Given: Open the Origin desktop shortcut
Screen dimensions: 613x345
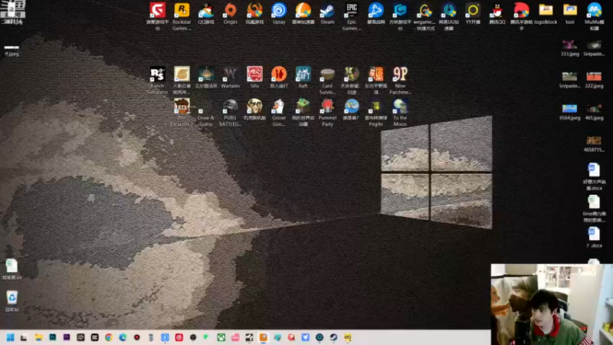Looking at the screenshot, I should pyautogui.click(x=231, y=14).
